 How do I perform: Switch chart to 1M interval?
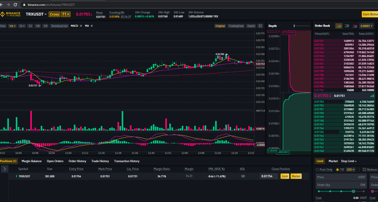(x=45, y=26)
